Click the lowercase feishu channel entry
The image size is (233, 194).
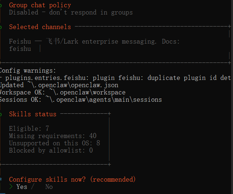coord(20,49)
